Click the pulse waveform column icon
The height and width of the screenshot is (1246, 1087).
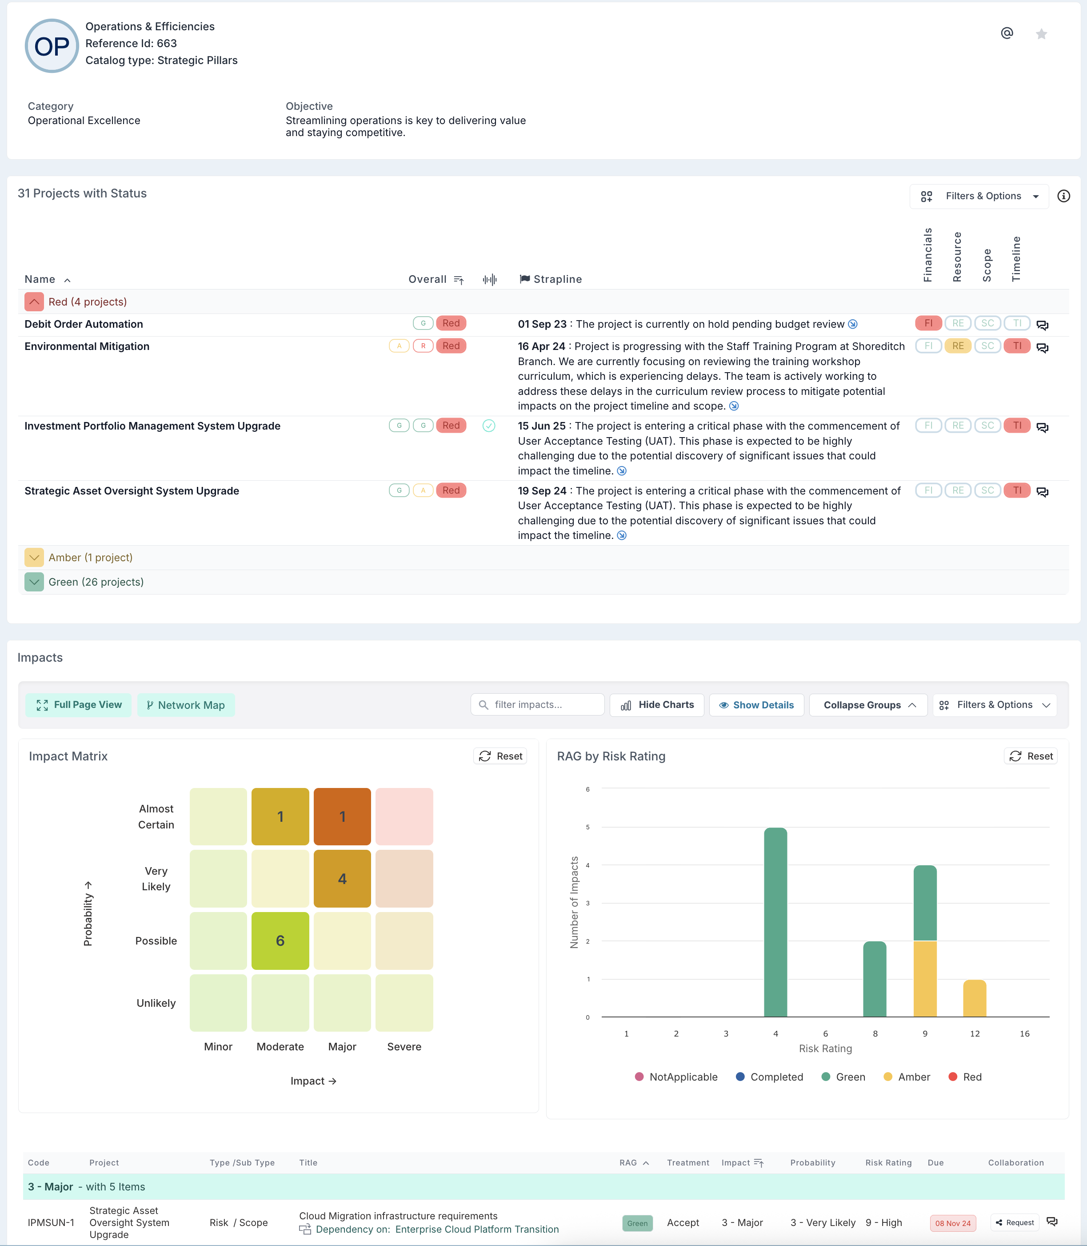490,279
